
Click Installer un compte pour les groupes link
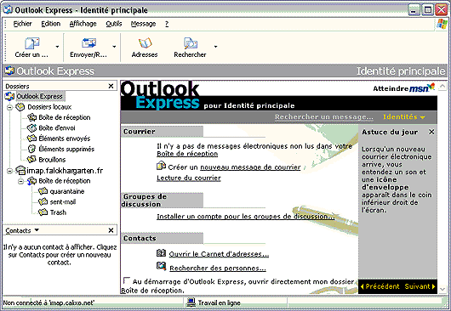click(246, 217)
